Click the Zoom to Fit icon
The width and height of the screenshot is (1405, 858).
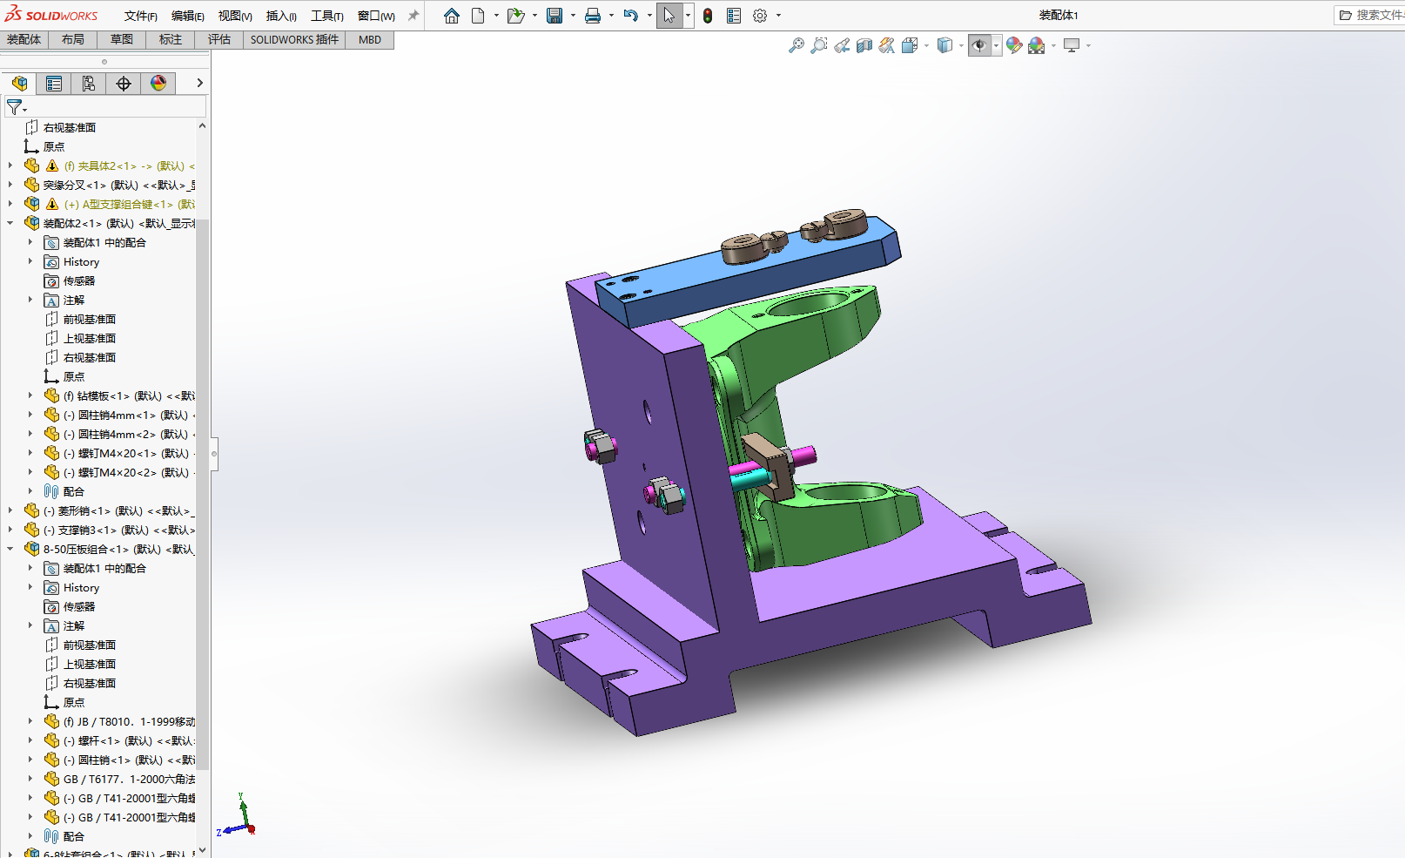tap(796, 45)
